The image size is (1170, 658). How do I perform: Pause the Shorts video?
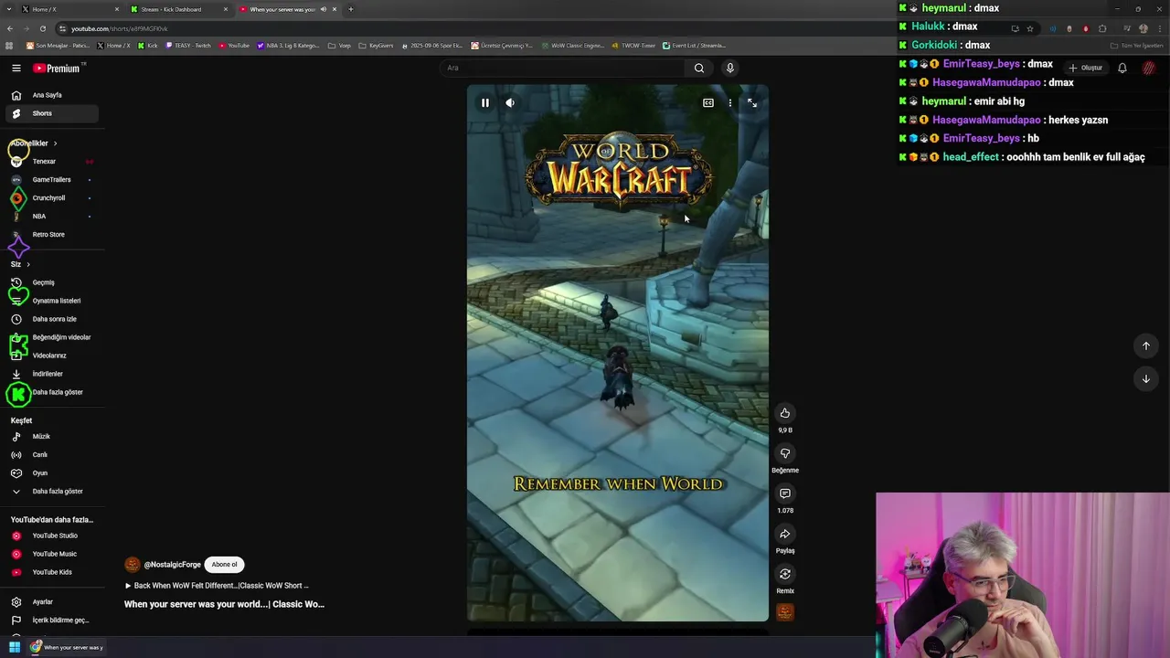[x=485, y=103]
